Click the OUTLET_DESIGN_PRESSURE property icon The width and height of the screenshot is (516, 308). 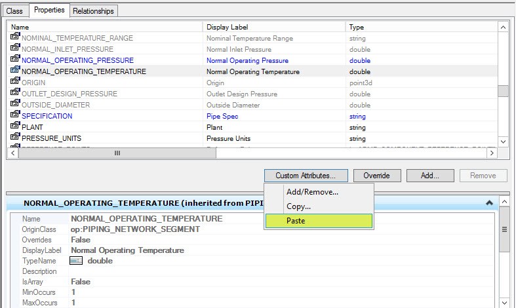pos(15,92)
